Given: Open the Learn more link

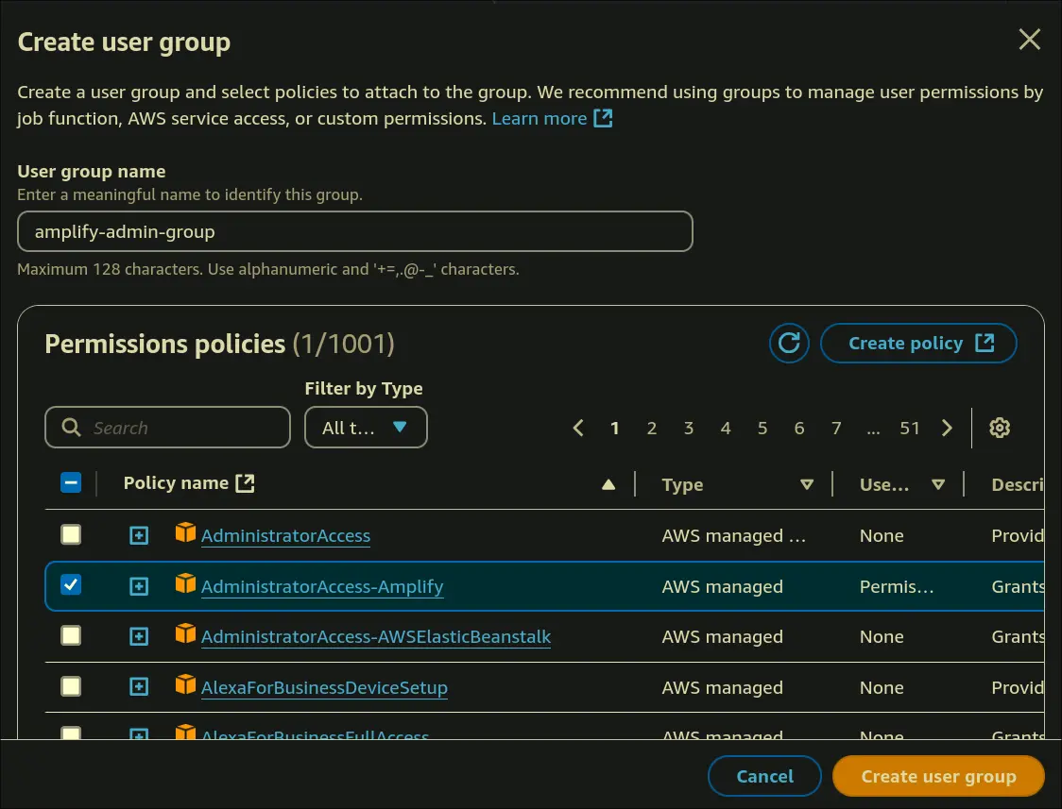Looking at the screenshot, I should click(x=552, y=118).
